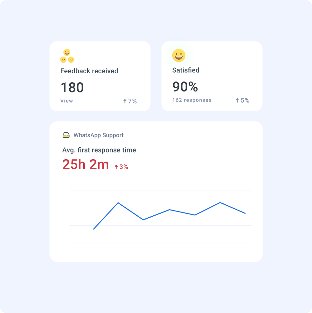The image size is (312, 313).
Task: Click the upward arrow beside 3%
Action: point(116,166)
